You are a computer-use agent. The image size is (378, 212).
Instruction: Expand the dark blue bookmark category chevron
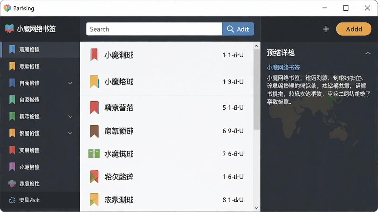(70, 83)
